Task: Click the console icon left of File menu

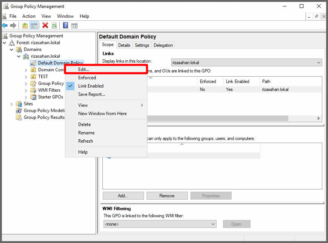Action: point(4,16)
